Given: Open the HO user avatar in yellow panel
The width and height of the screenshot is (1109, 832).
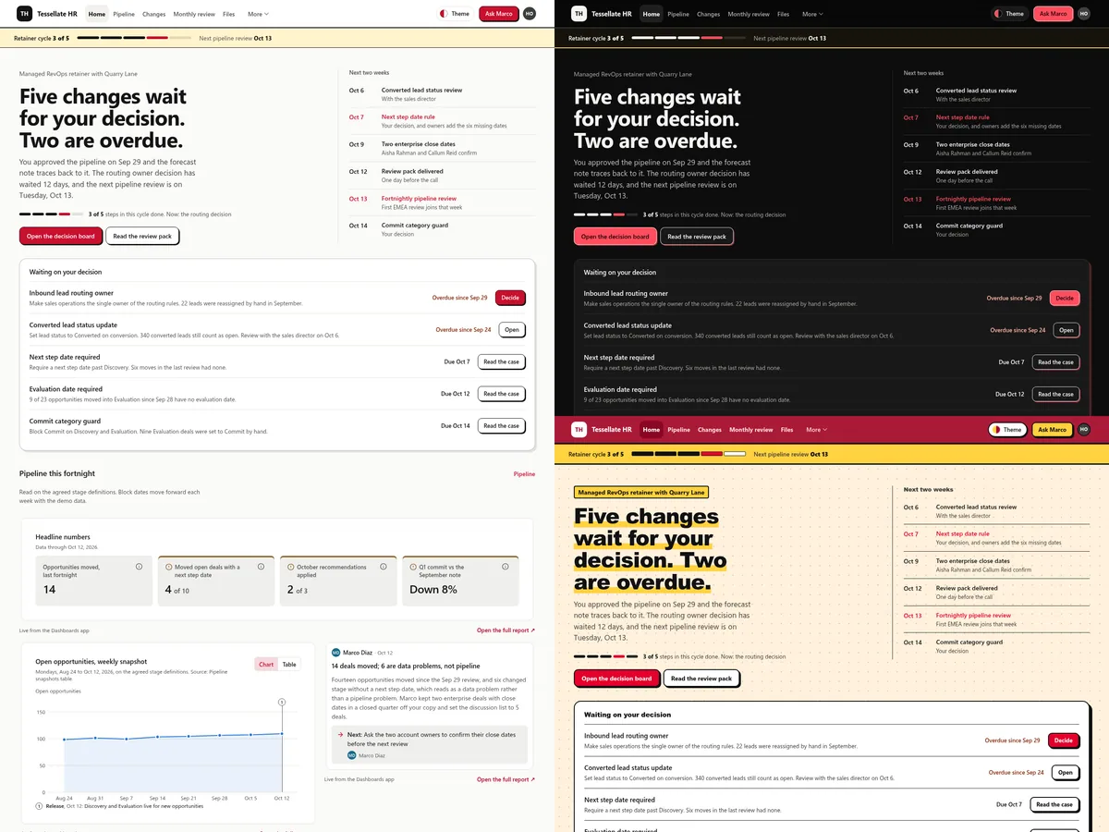Looking at the screenshot, I should coord(1084,430).
